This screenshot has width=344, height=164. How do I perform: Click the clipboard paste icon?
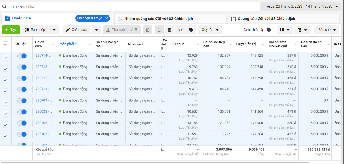[148, 30]
